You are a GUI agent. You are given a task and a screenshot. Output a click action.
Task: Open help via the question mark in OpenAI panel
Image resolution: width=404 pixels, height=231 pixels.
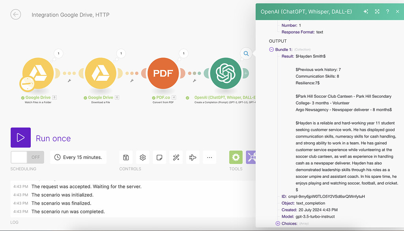click(x=388, y=11)
